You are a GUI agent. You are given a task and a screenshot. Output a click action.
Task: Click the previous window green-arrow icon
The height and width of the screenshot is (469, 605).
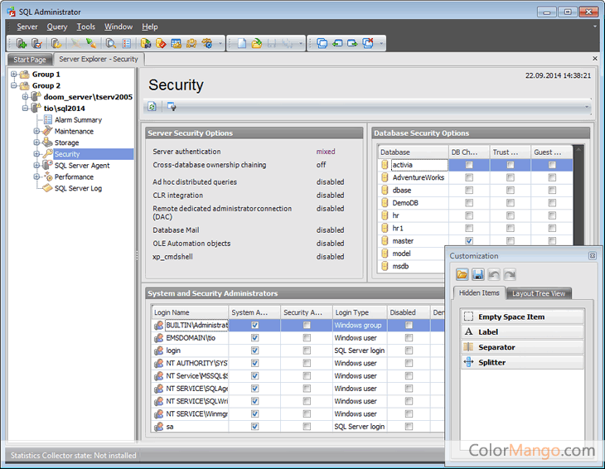pos(337,43)
